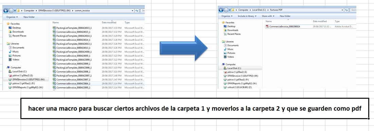
Task: Click Local Disk (C:) breadcrumb in address bar
Action: click(259, 10)
